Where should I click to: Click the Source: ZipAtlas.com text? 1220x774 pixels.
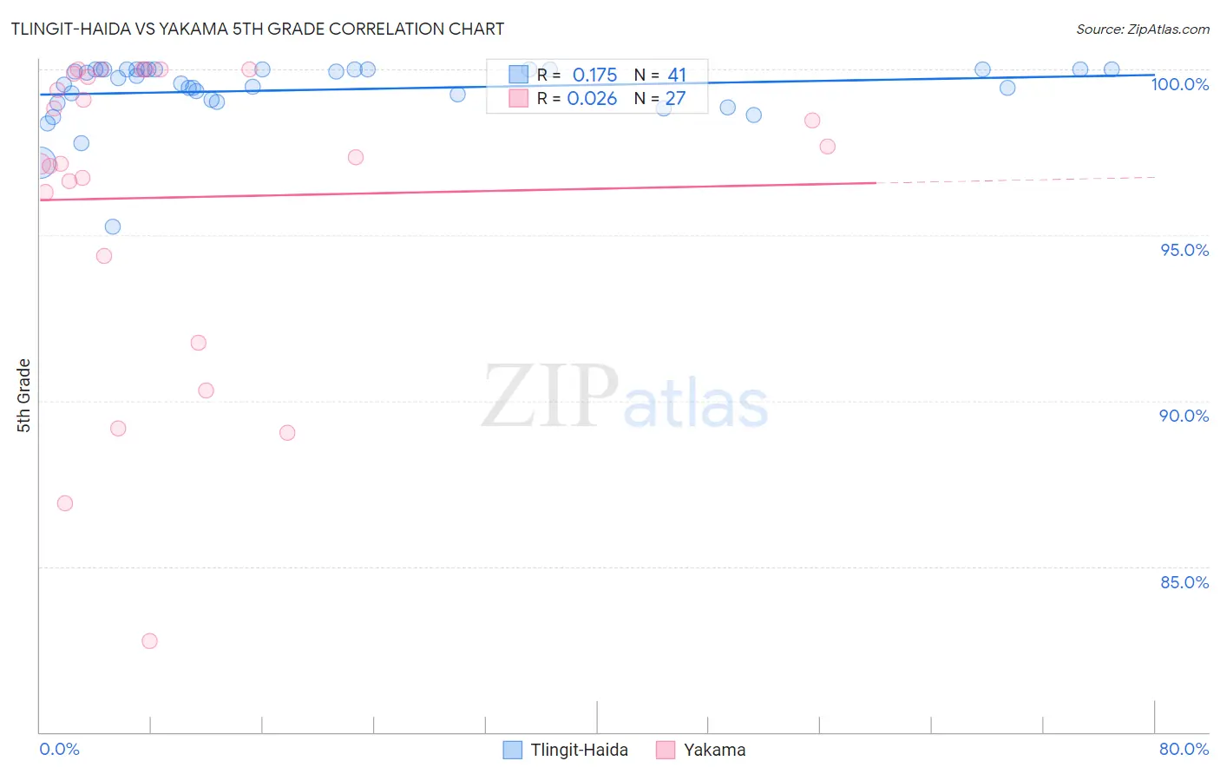coord(1143,30)
